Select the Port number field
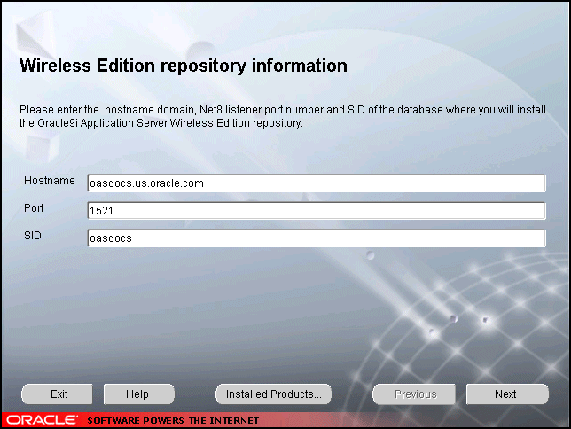The height and width of the screenshot is (429, 571). [x=317, y=211]
